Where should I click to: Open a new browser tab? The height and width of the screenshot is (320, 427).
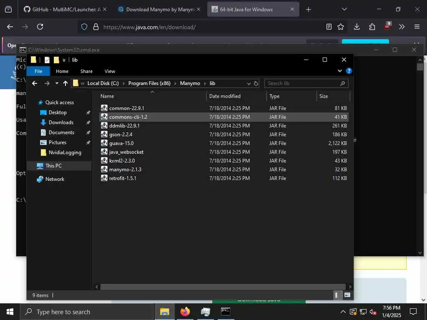click(x=308, y=10)
